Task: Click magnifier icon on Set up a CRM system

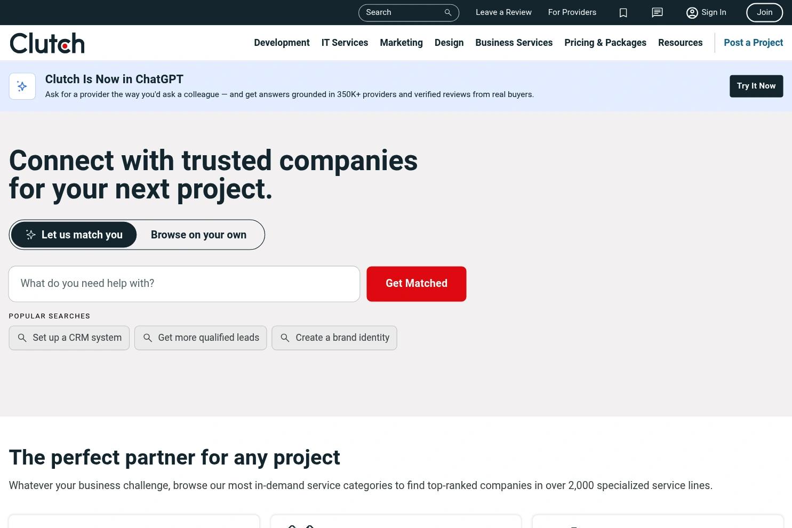Action: [x=22, y=338]
